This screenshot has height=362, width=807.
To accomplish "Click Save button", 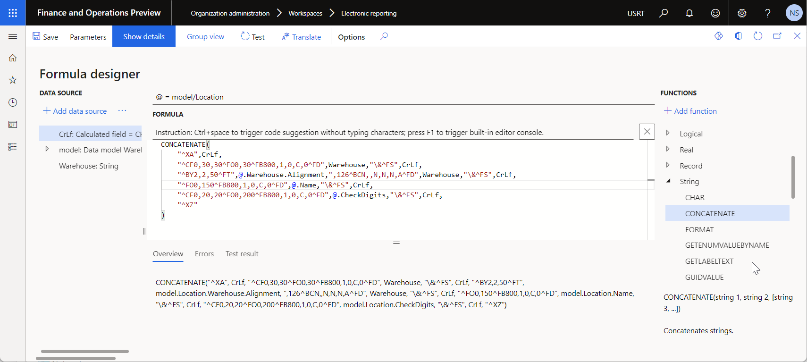I will [x=45, y=36].
